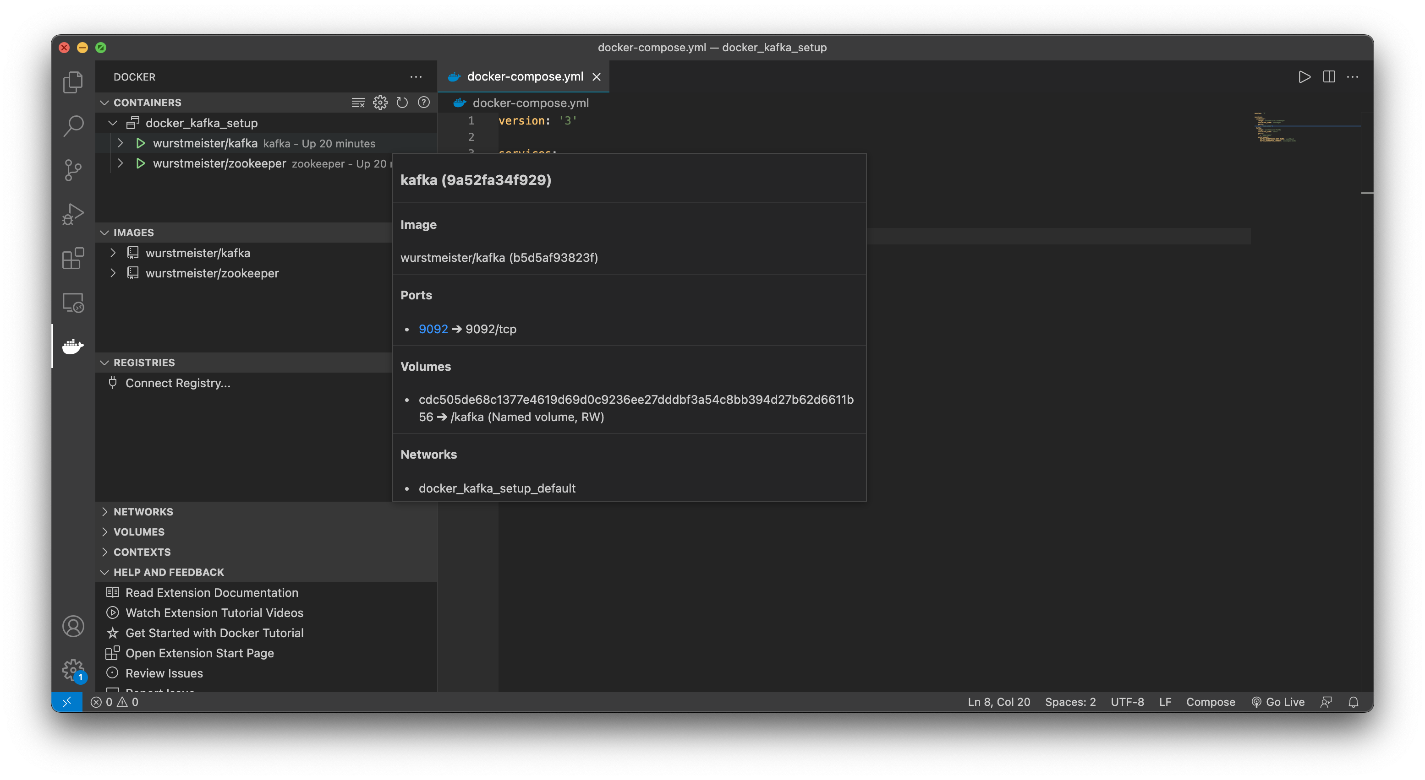Open Source Control from activity bar
This screenshot has height=780, width=1425.
[x=72, y=170]
